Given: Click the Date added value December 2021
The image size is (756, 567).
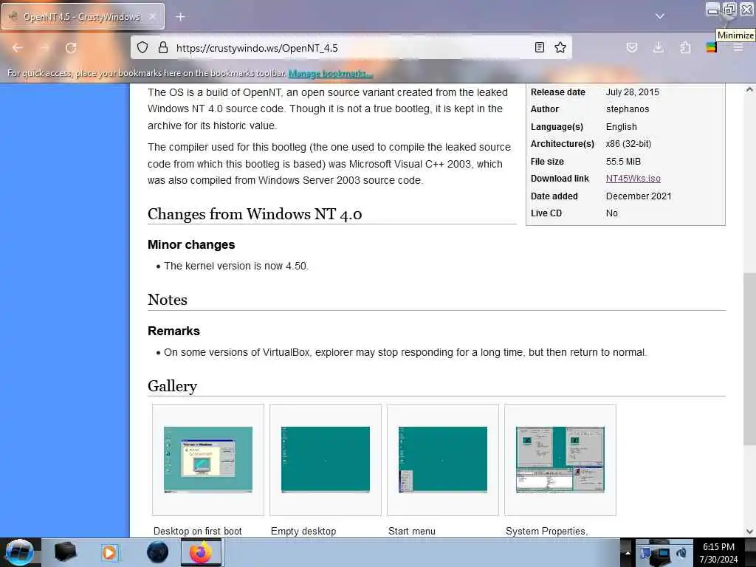Looking at the screenshot, I should [639, 196].
